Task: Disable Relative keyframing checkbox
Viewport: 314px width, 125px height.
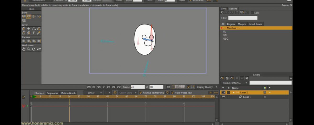Action: 141,93
